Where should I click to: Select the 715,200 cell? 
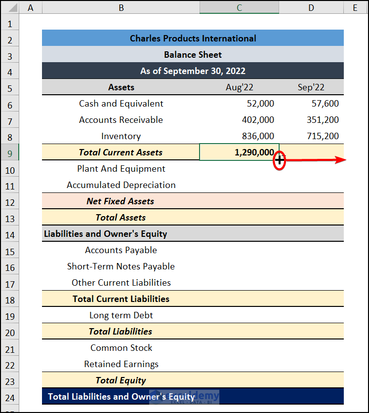coord(311,136)
